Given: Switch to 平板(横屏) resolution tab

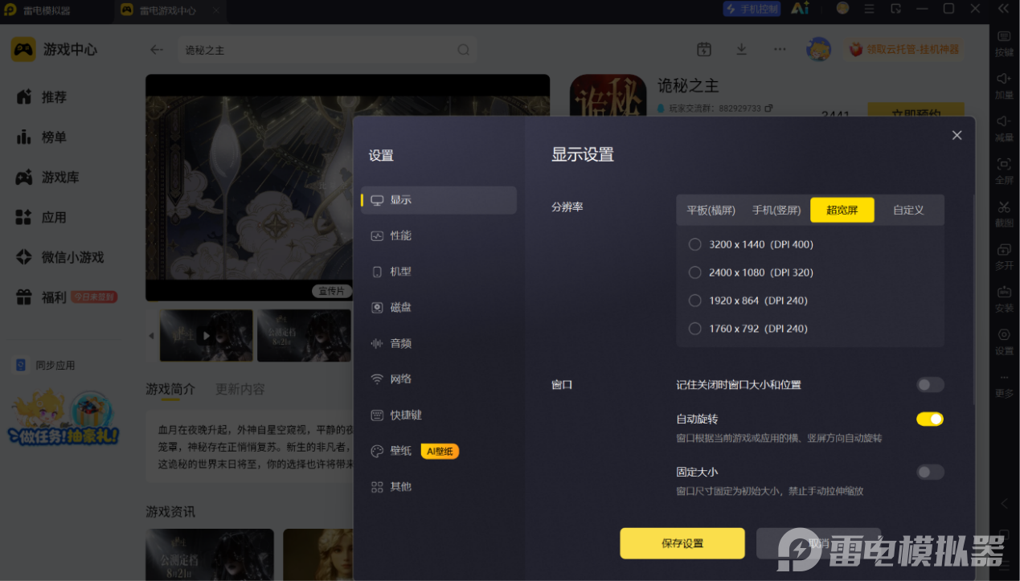Looking at the screenshot, I should pyautogui.click(x=711, y=210).
